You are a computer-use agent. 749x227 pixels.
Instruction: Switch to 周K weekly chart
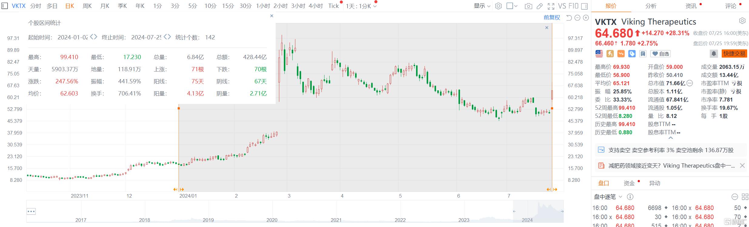[87, 6]
